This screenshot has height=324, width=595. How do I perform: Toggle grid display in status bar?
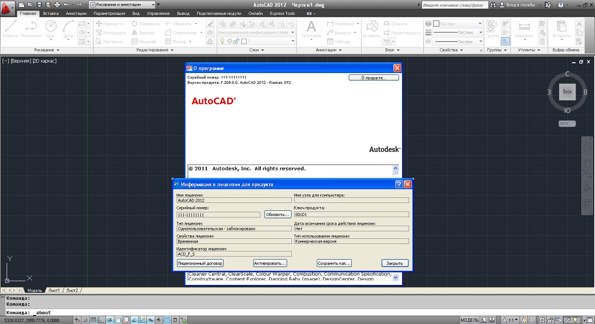[x=93, y=320]
